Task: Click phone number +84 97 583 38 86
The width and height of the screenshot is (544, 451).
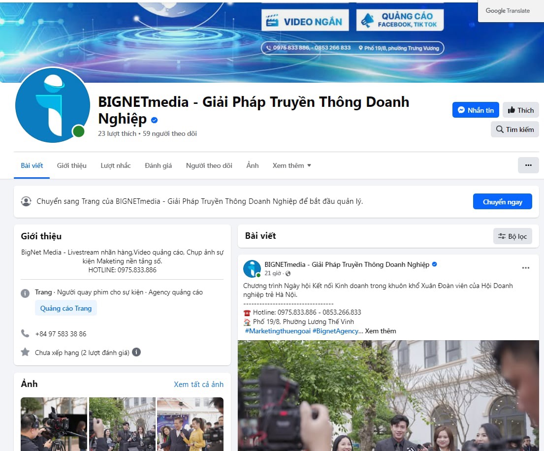Action: click(61, 334)
